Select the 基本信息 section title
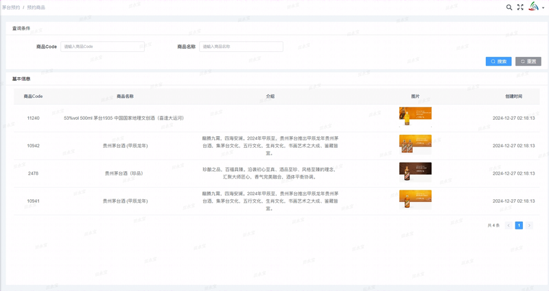 [x=21, y=79]
